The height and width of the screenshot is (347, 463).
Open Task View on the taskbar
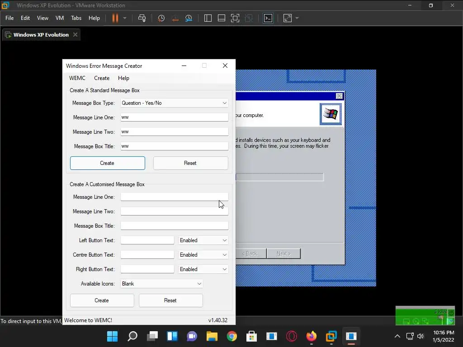(152, 336)
